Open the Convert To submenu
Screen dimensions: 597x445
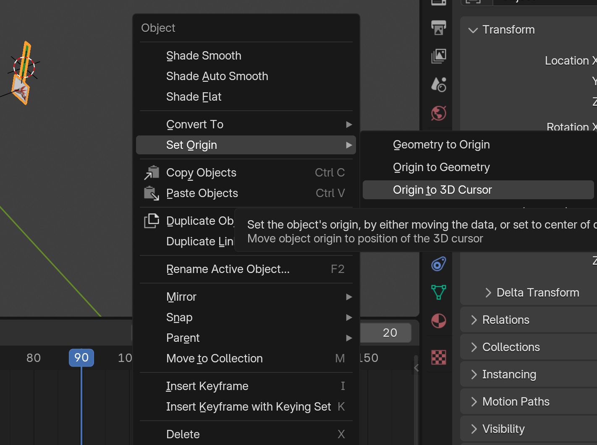click(x=246, y=124)
